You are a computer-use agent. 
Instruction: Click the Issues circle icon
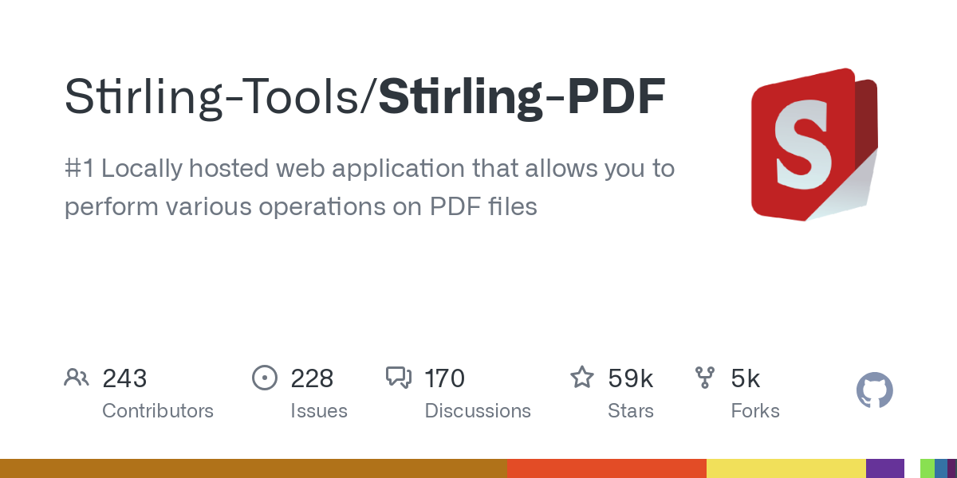264,378
